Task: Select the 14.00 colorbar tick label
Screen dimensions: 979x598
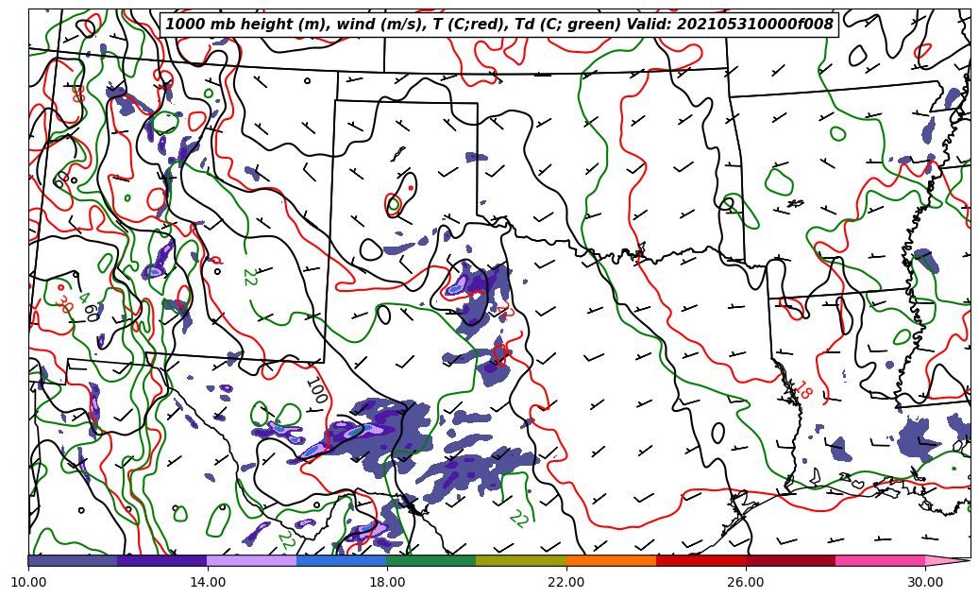Action: tap(208, 582)
